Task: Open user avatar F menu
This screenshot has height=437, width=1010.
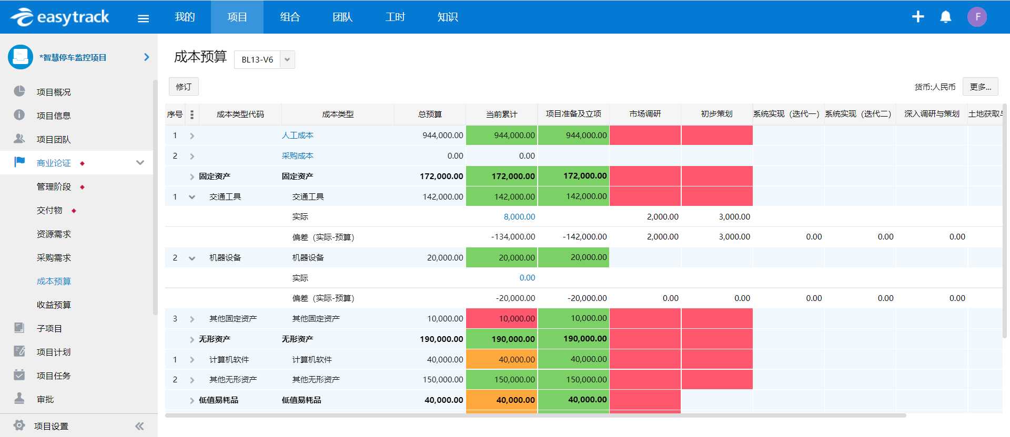Action: 977,17
